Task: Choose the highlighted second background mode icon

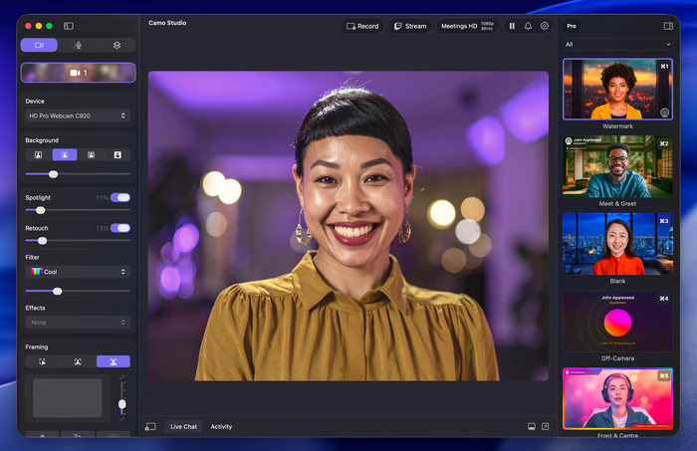Action: tap(65, 154)
